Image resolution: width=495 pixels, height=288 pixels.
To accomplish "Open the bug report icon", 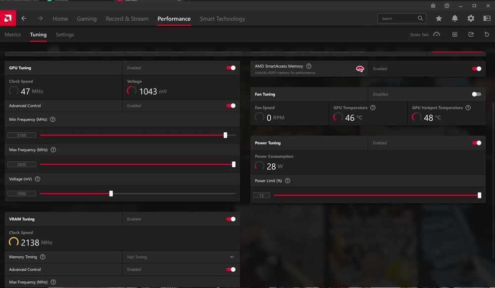I will (433, 5).
